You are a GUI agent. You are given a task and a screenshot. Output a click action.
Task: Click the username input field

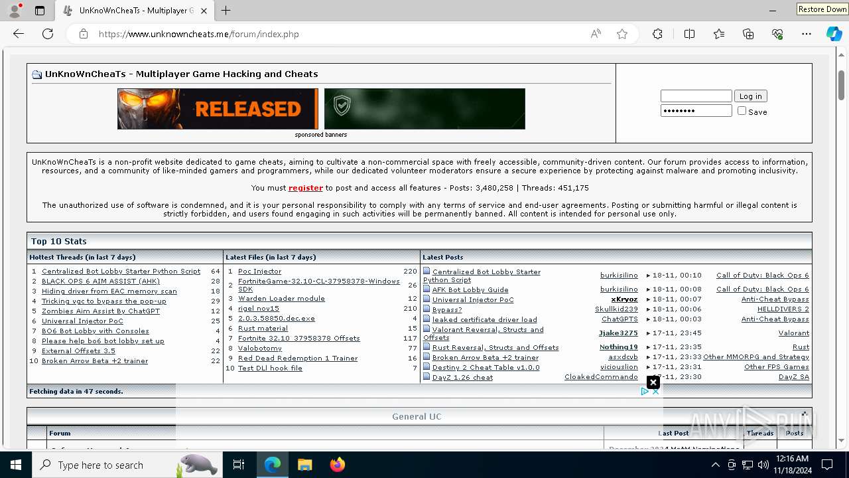pyautogui.click(x=696, y=96)
